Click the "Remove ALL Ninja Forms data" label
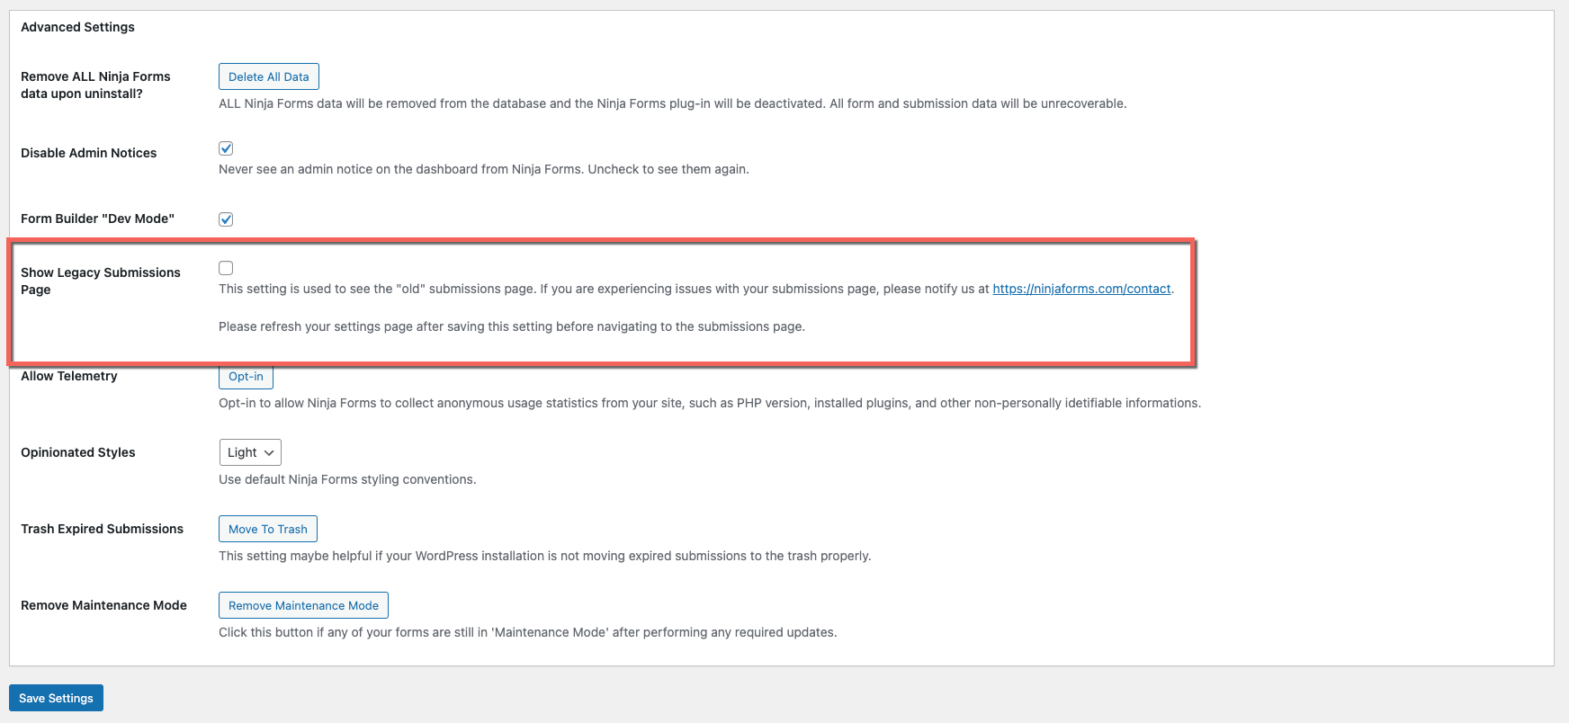The height and width of the screenshot is (723, 1569). [x=95, y=85]
